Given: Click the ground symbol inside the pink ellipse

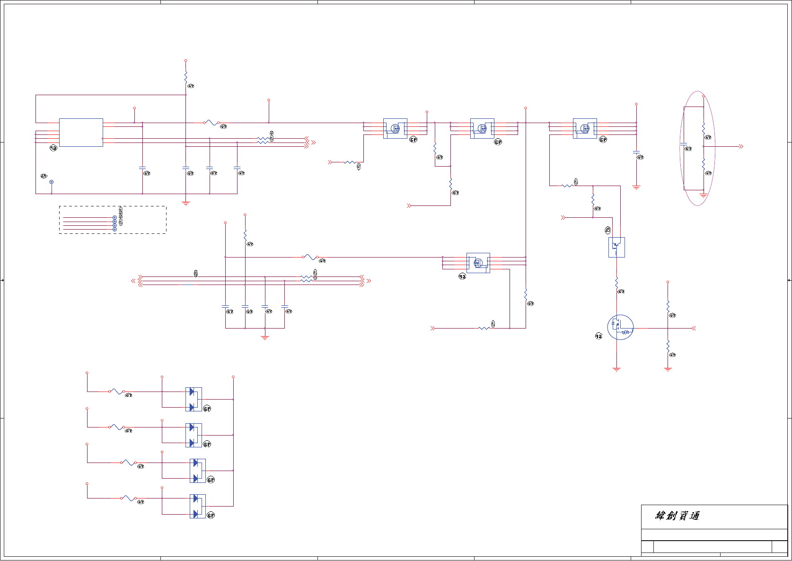Looking at the screenshot, I should [x=704, y=195].
